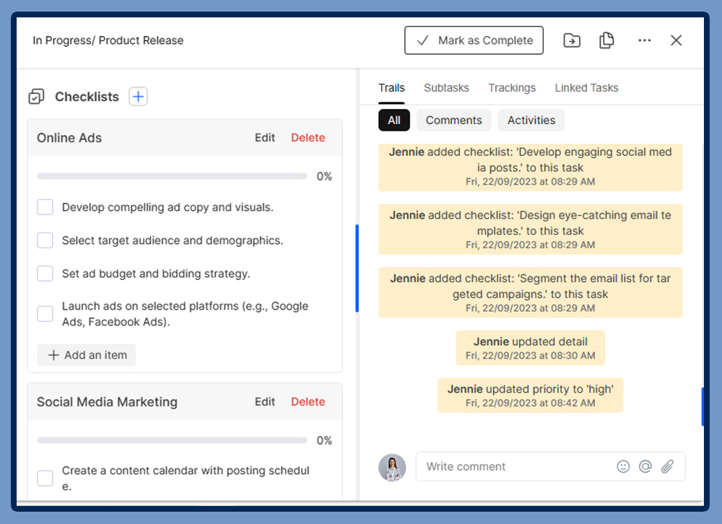The image size is (722, 524).
Task: Filter trails by Comments
Action: click(453, 121)
